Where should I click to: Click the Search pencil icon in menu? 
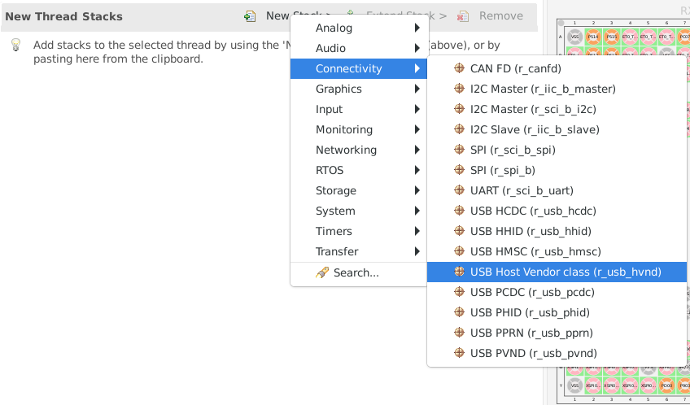pyautogui.click(x=322, y=272)
